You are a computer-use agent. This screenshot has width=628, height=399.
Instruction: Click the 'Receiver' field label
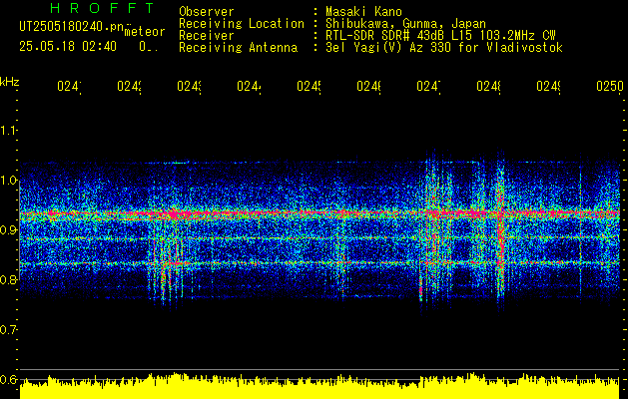point(207,36)
